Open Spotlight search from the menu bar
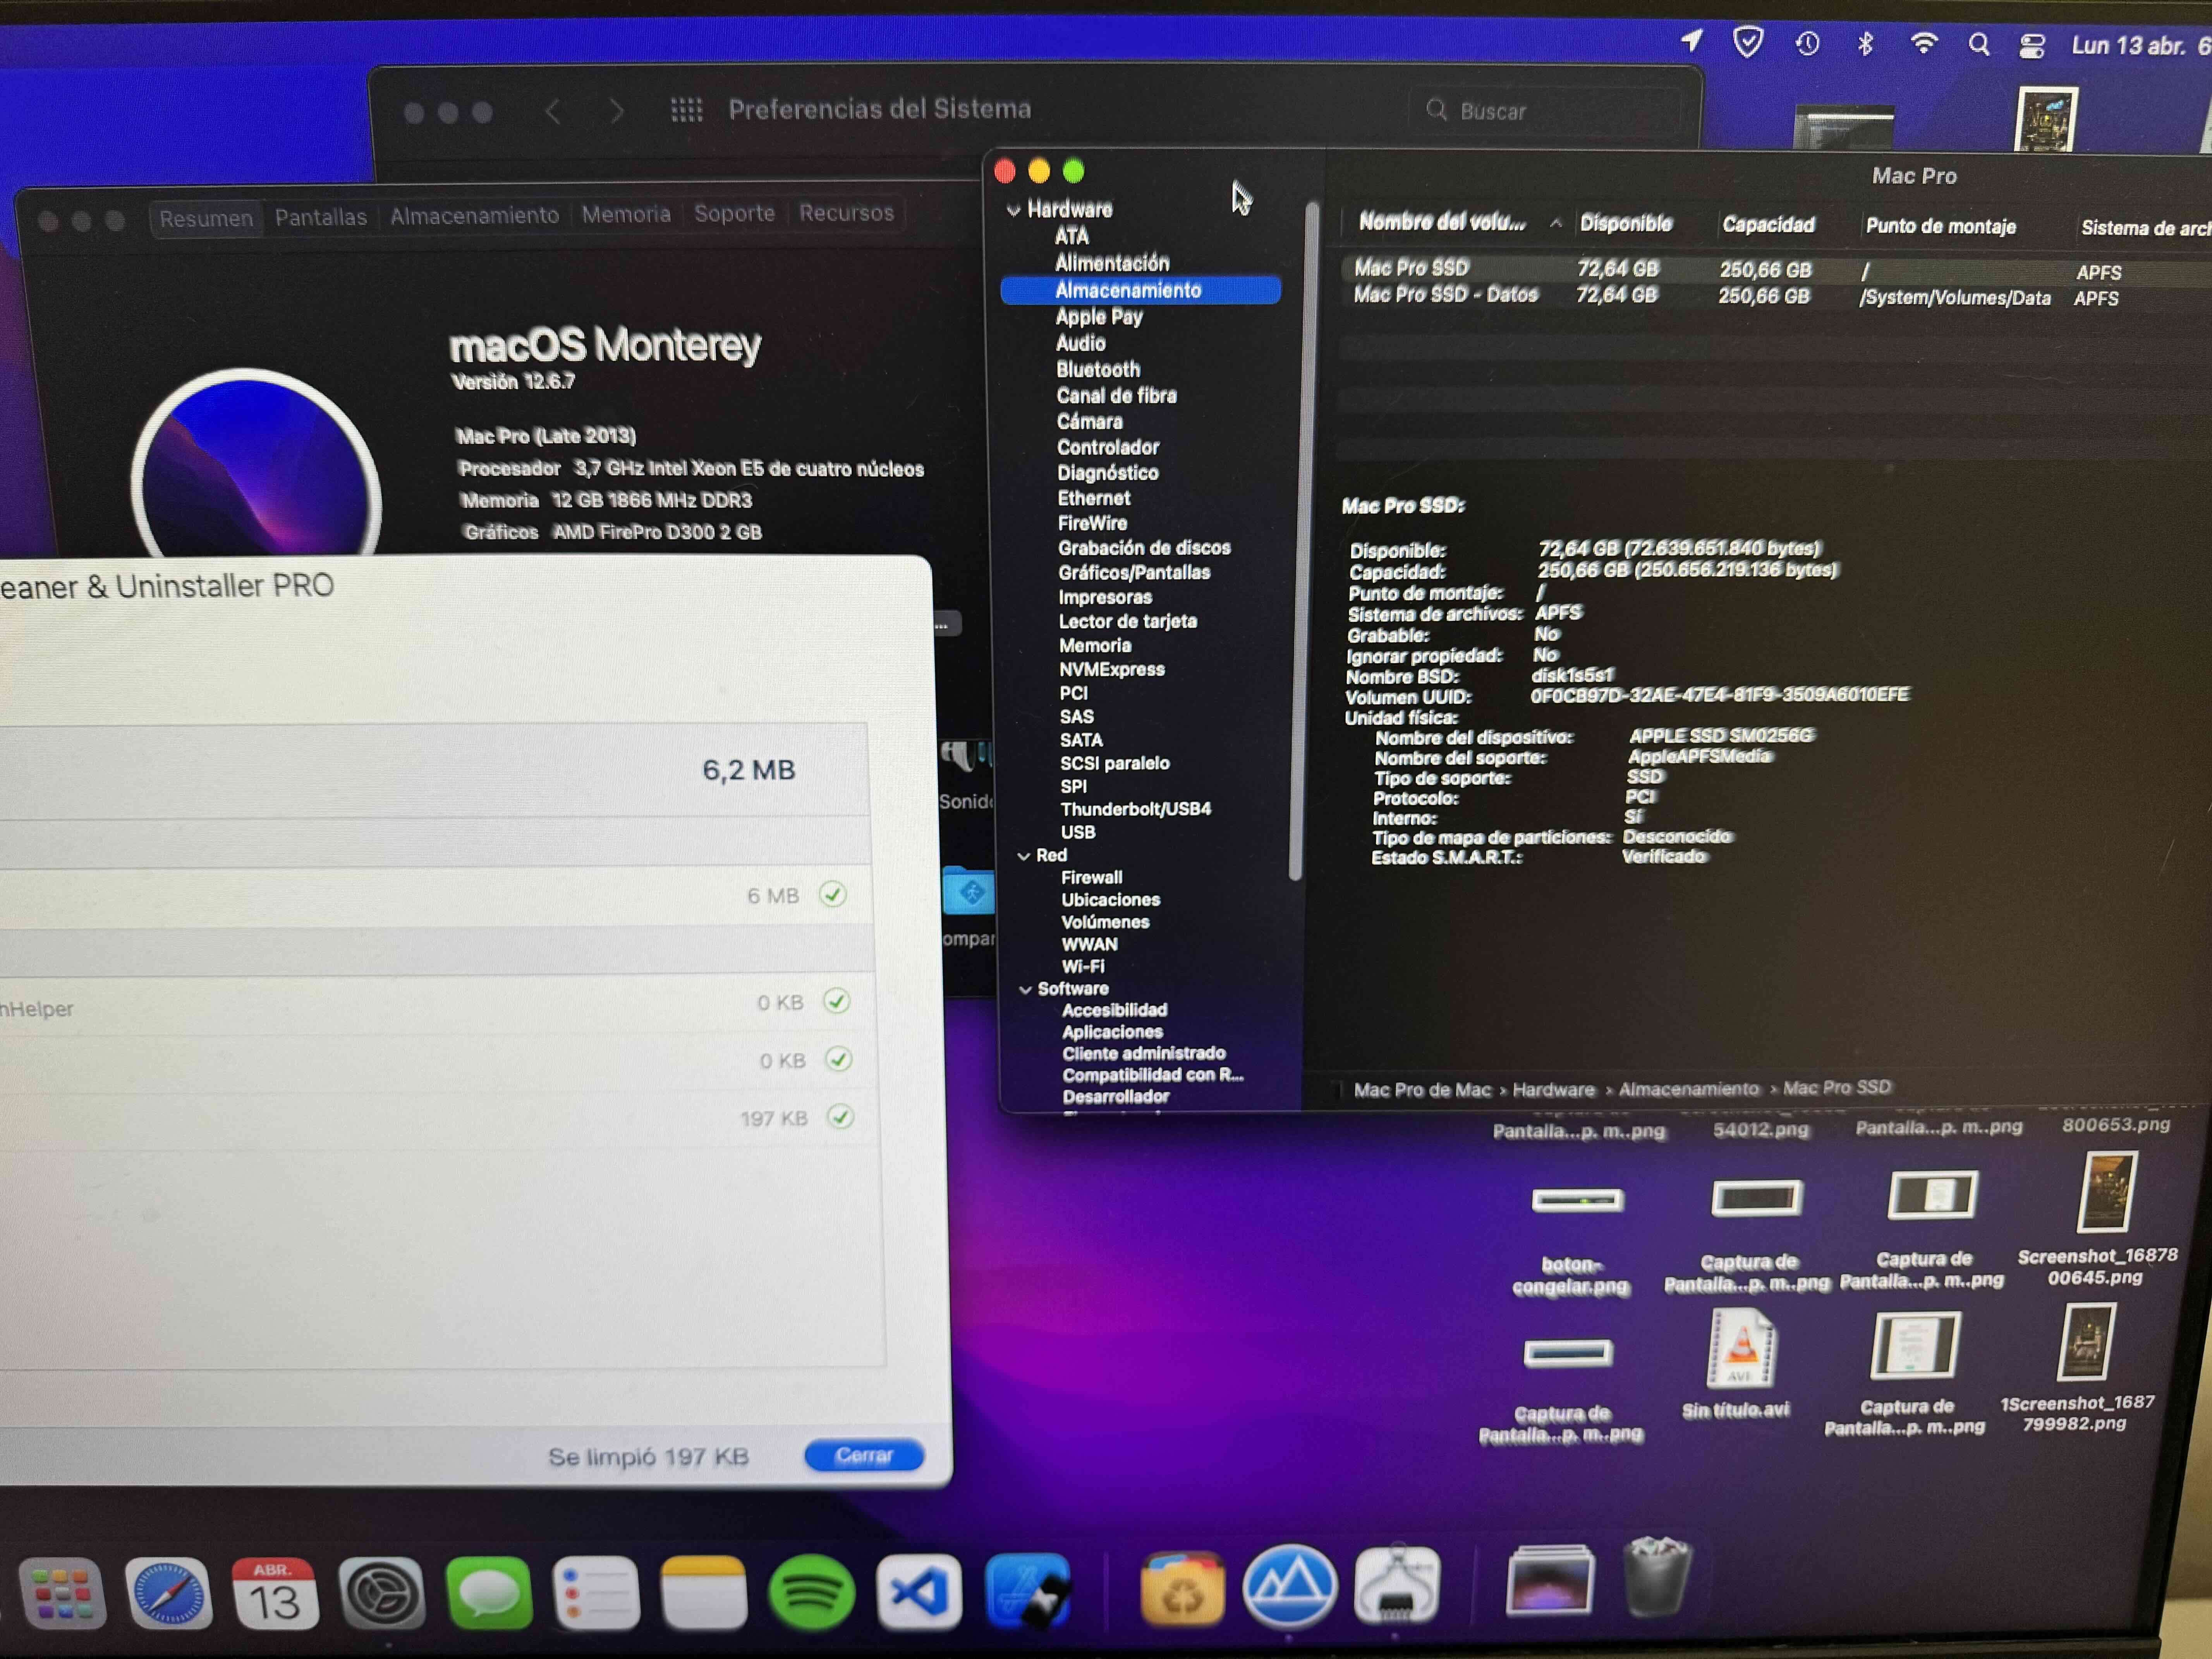 pos(1979,44)
